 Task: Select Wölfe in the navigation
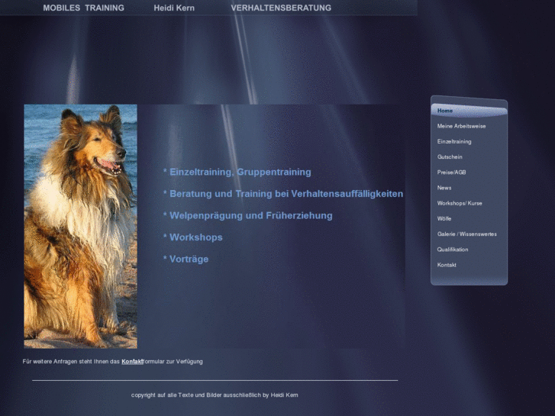[x=444, y=218]
